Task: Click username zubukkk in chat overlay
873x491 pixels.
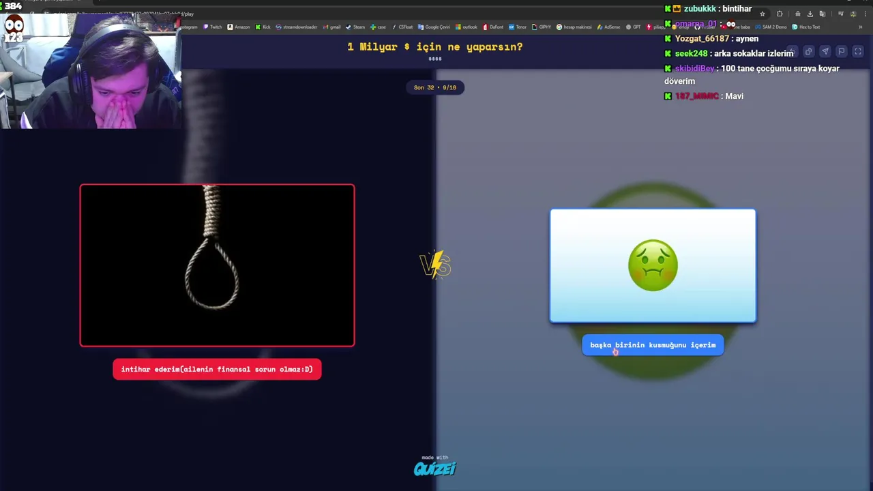Action: [700, 9]
